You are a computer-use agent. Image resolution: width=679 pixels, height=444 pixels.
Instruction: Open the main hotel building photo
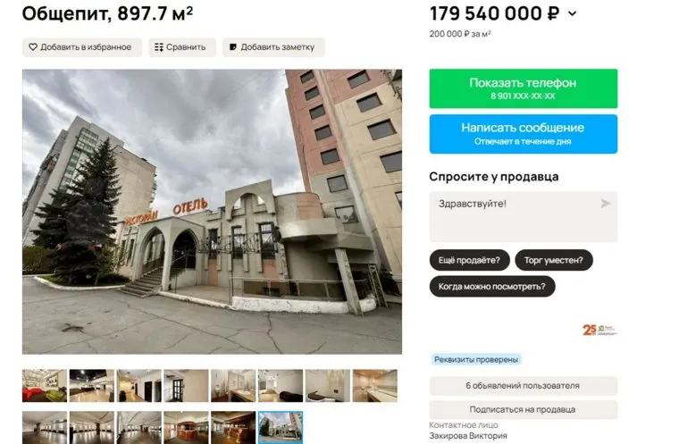click(x=213, y=212)
